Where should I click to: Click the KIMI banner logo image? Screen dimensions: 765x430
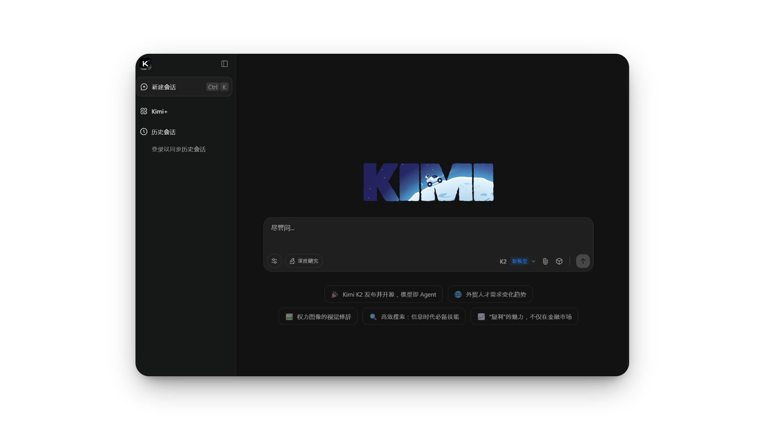(x=428, y=182)
